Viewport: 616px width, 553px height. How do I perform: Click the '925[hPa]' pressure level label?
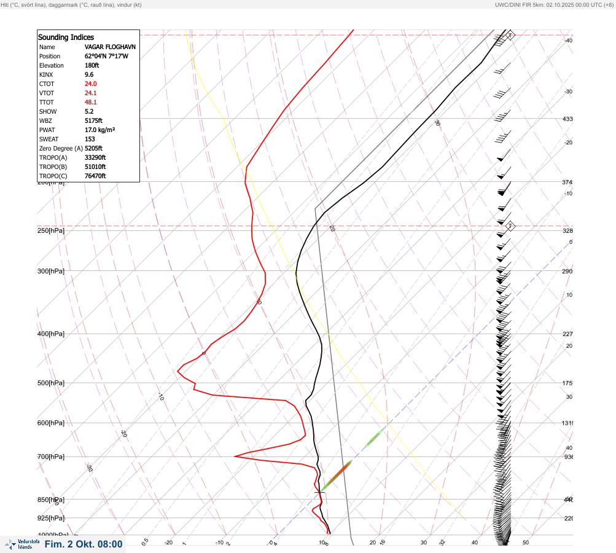click(51, 519)
